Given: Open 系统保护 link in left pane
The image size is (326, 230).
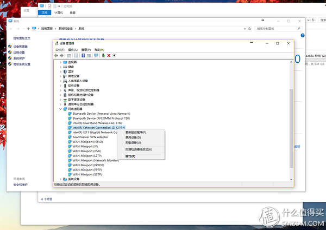Looking at the screenshot, I should click(19, 58).
